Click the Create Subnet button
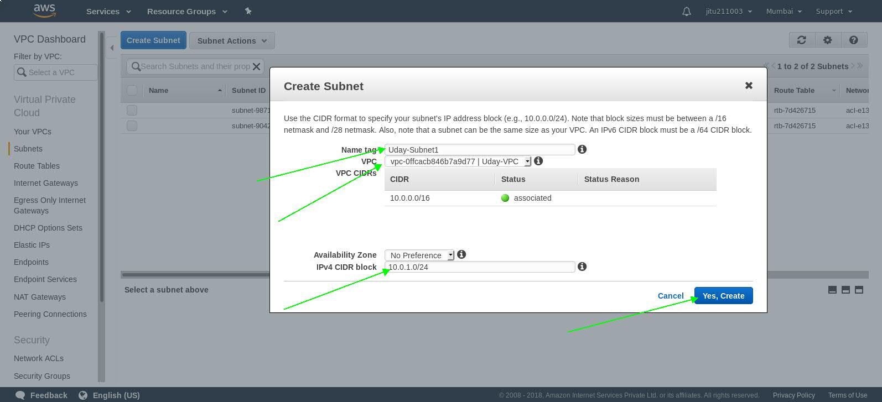882x402 pixels. pos(153,40)
